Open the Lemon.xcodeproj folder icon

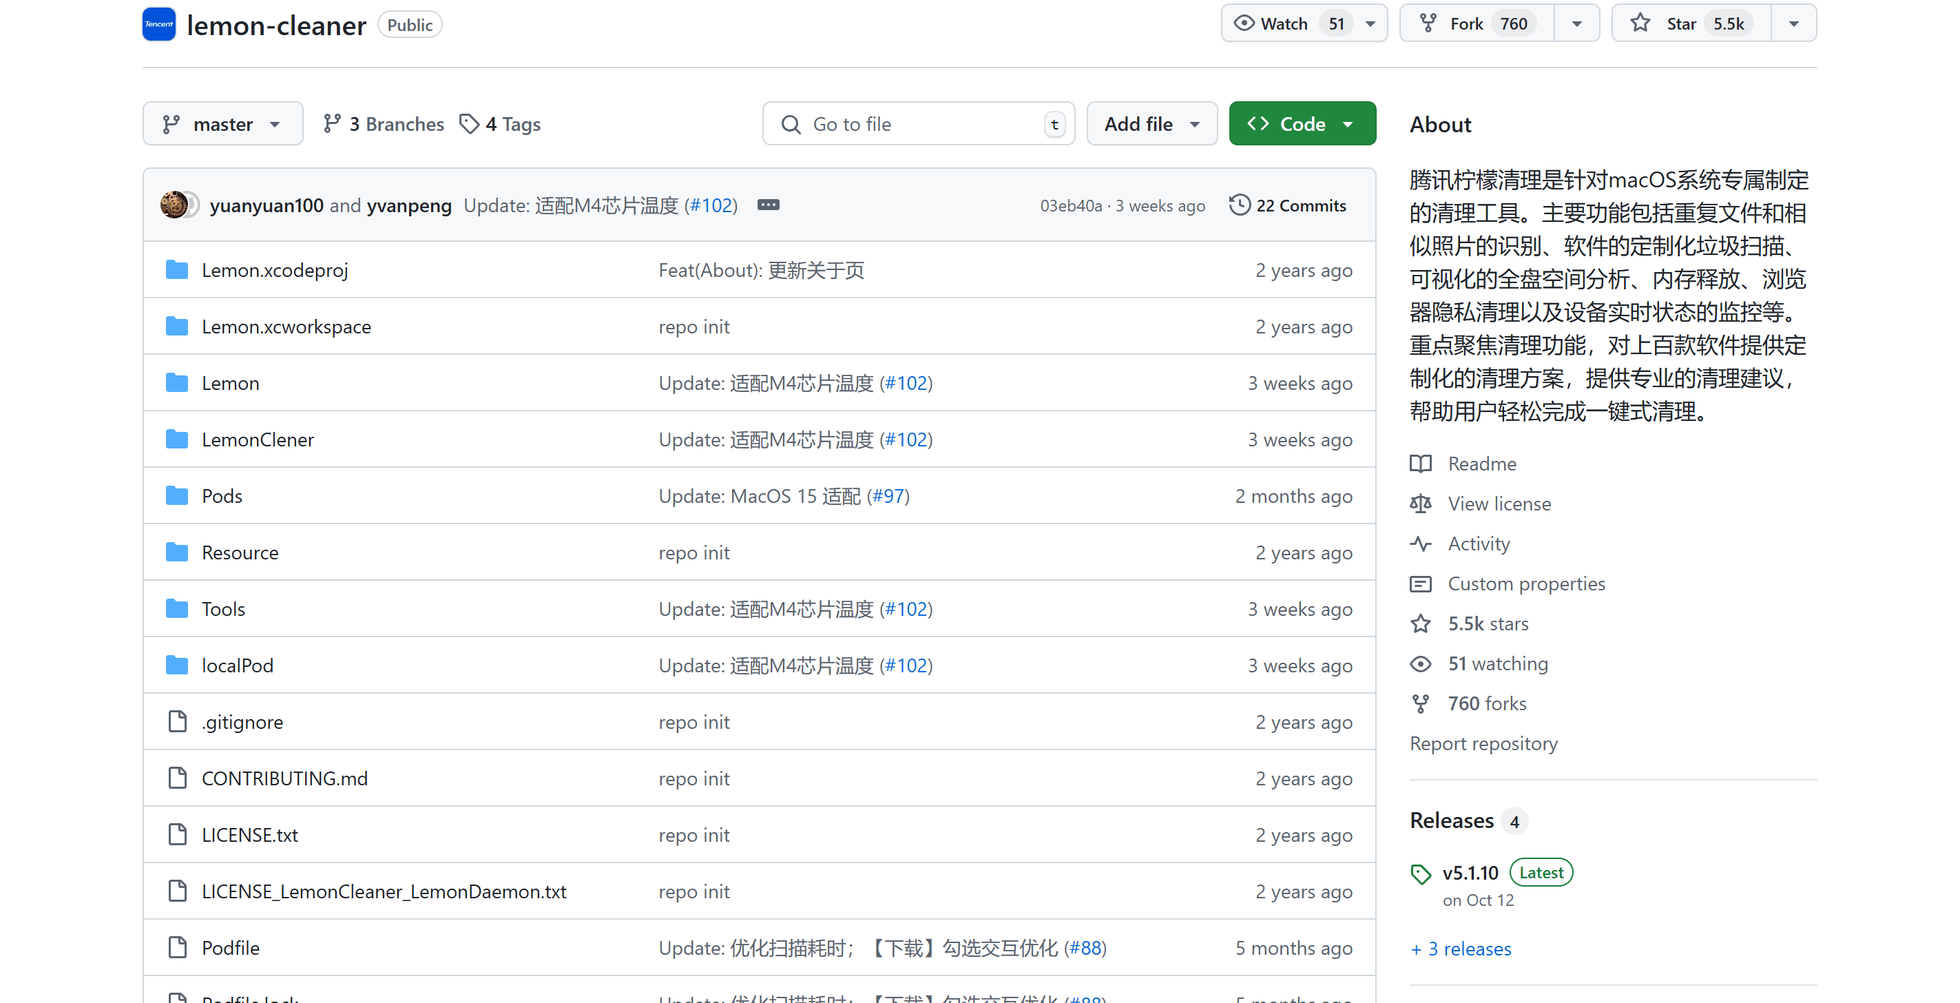click(x=176, y=270)
